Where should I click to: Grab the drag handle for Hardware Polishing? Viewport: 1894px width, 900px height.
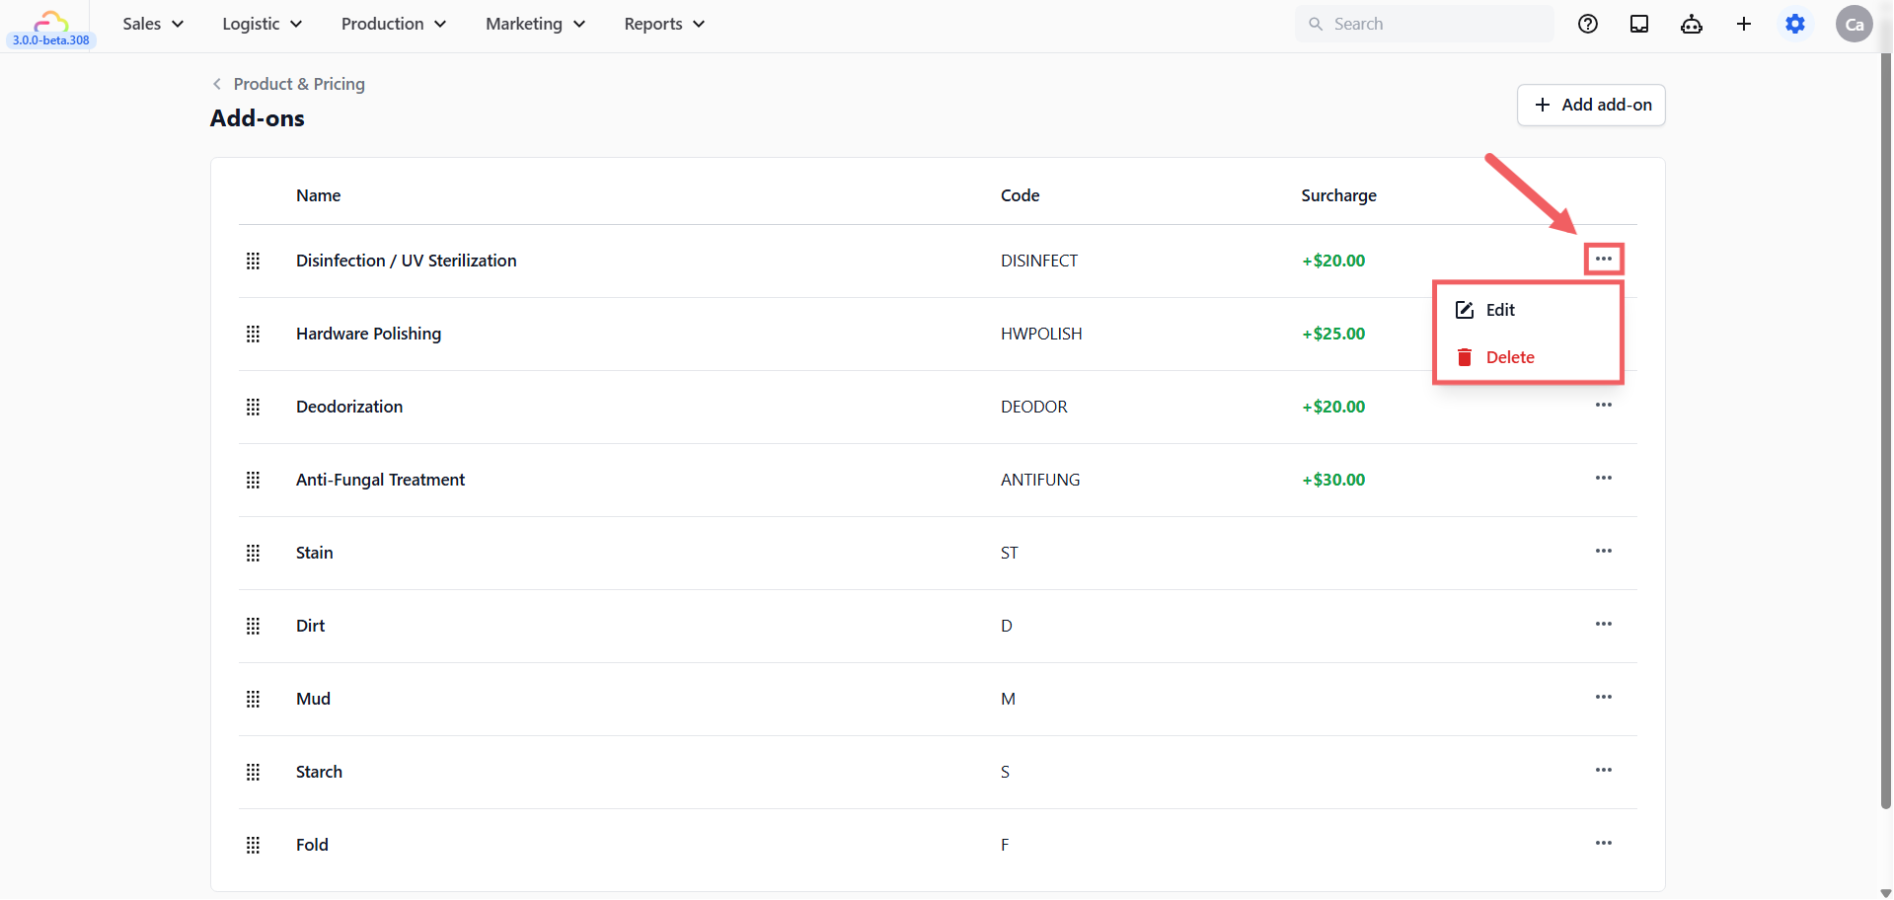pyautogui.click(x=253, y=334)
